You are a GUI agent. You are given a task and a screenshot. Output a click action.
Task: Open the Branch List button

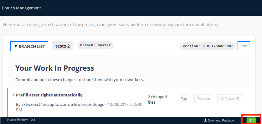29,46
